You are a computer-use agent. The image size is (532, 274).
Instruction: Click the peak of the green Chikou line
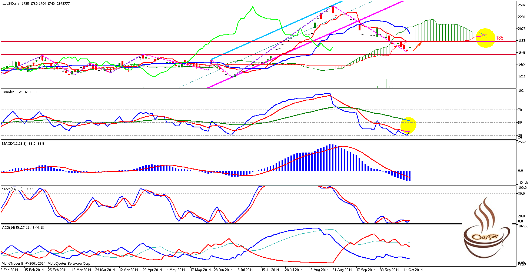[253, 7]
